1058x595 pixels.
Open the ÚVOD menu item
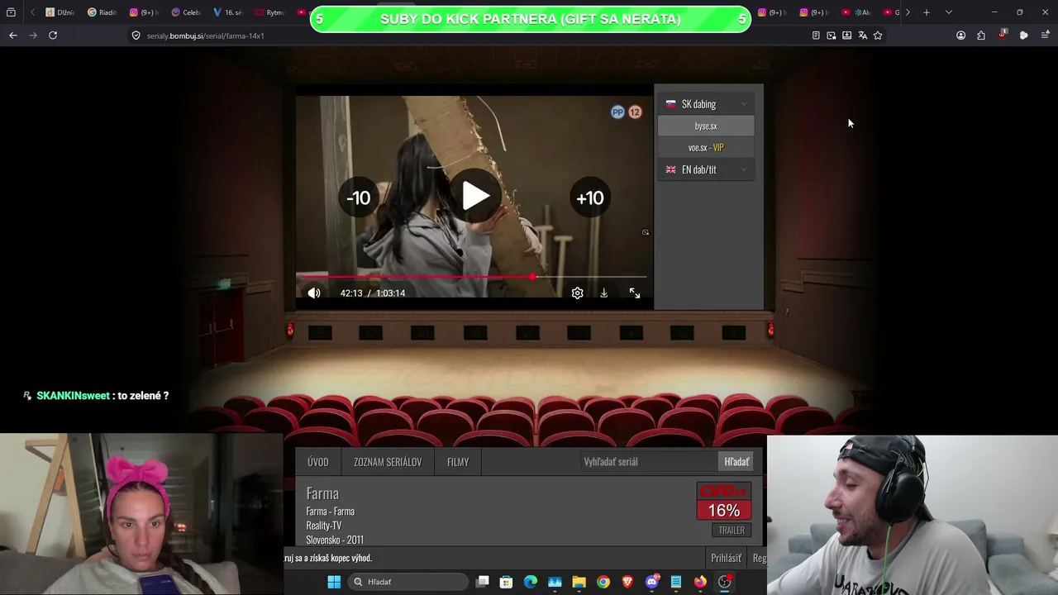(x=318, y=462)
